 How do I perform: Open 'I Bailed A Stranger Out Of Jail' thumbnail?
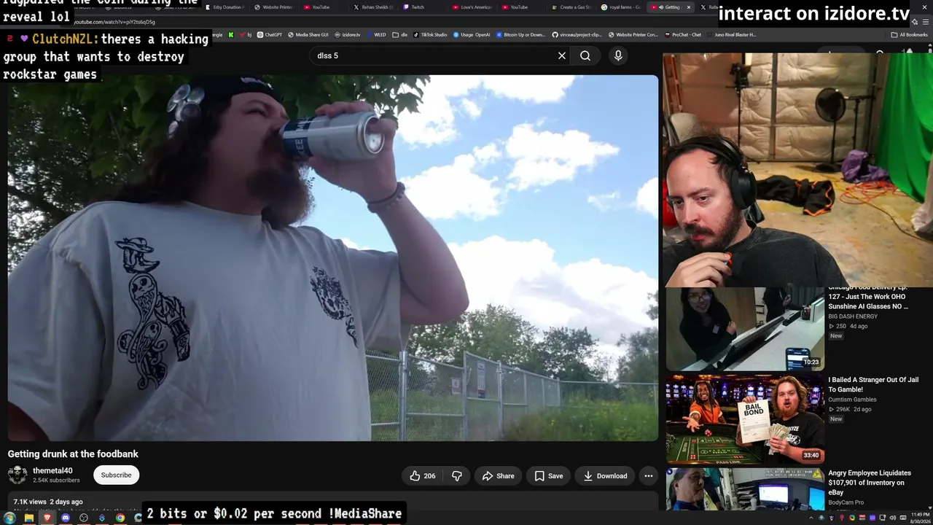tap(745, 420)
